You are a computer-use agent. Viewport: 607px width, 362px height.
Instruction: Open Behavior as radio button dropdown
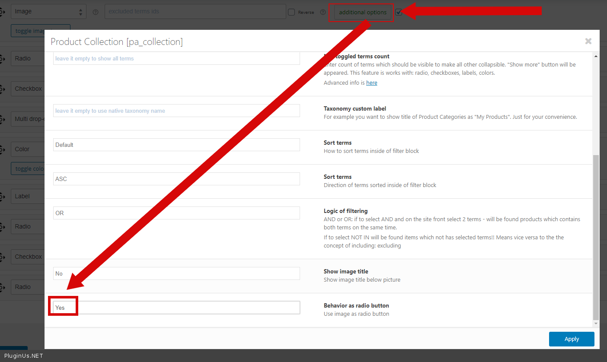(x=176, y=308)
